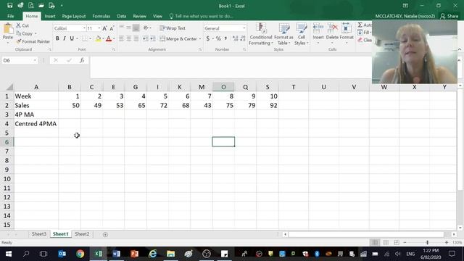Toggle Bold formatting
Image resolution: width=464 pixels, height=261 pixels.
[x=57, y=38]
